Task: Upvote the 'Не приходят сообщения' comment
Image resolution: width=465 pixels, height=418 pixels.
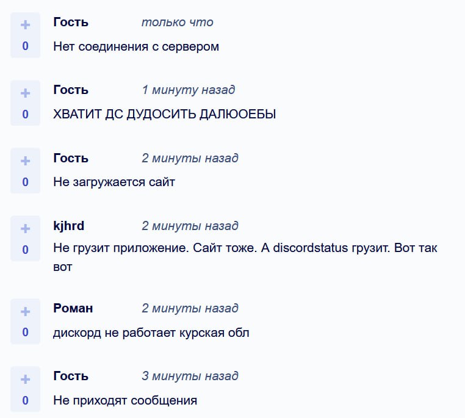Action: [x=25, y=380]
